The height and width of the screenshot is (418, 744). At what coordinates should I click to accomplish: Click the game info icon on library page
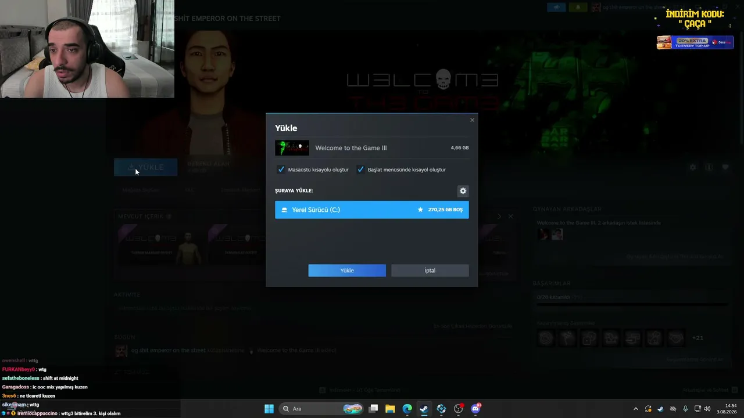pos(709,167)
